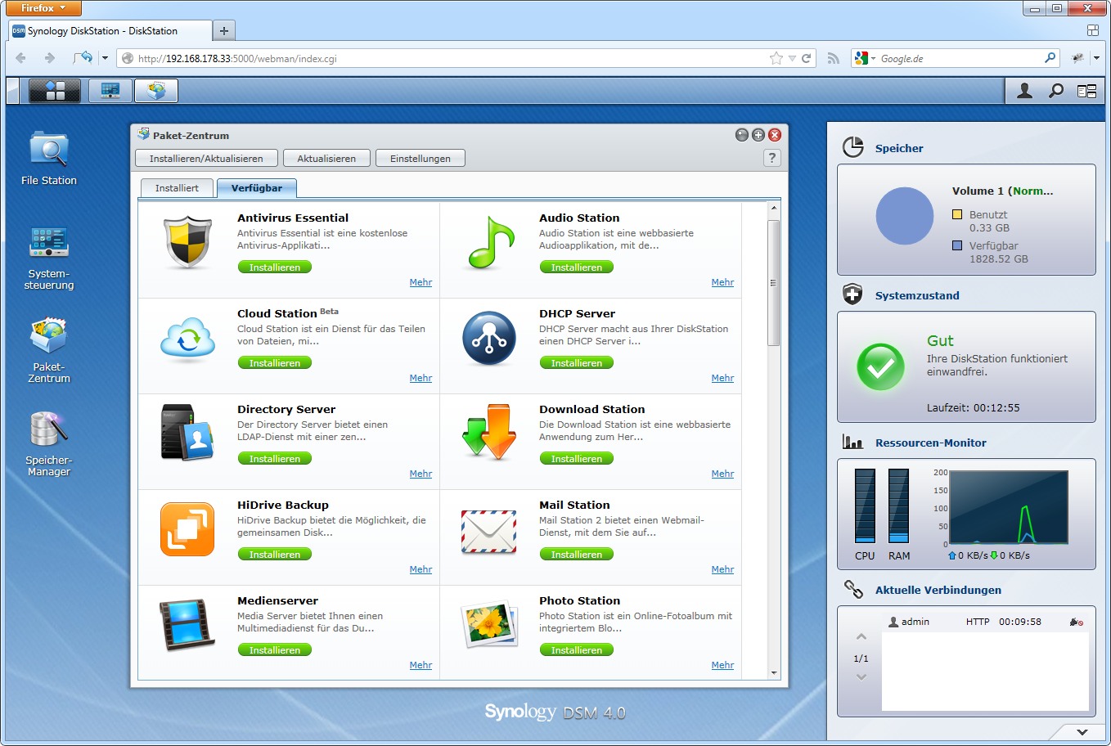Click the Aktualisieren button
The image size is (1111, 746).
click(326, 158)
